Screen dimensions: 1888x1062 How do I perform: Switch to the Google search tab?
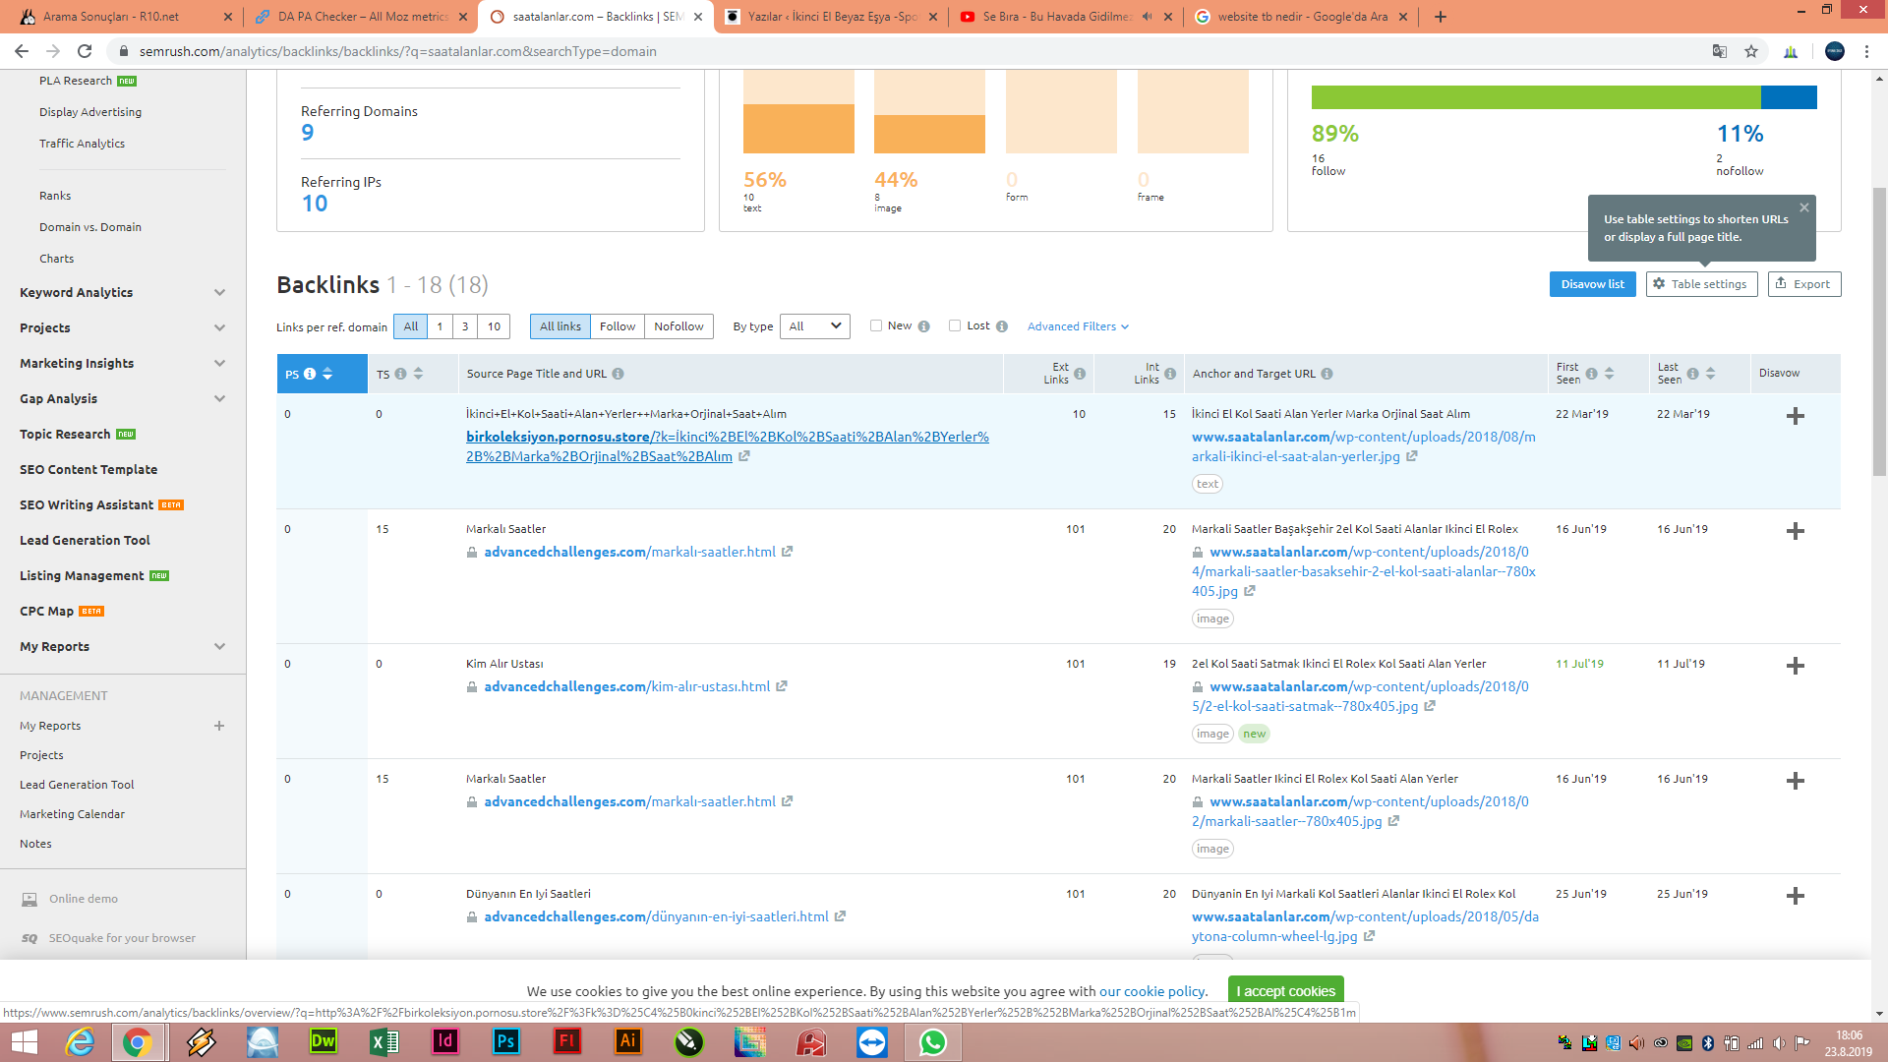pyautogui.click(x=1301, y=17)
